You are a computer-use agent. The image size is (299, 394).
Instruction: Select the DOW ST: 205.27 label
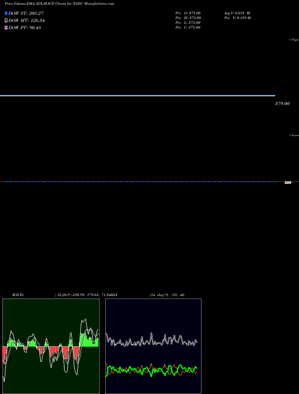point(26,13)
